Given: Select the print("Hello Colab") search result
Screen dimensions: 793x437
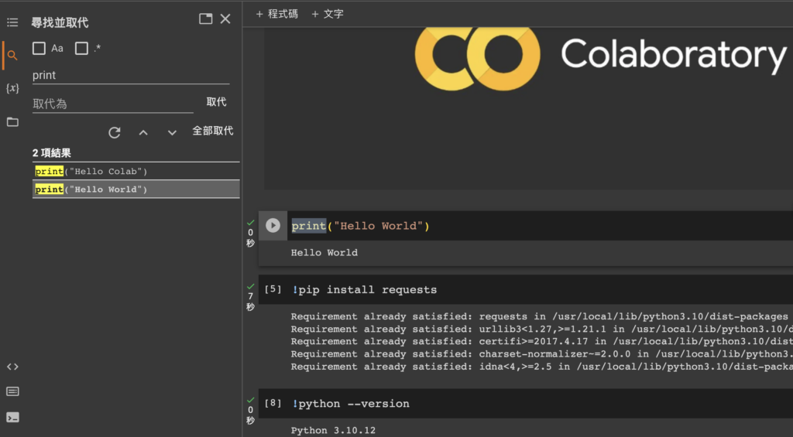Looking at the screenshot, I should point(136,171).
